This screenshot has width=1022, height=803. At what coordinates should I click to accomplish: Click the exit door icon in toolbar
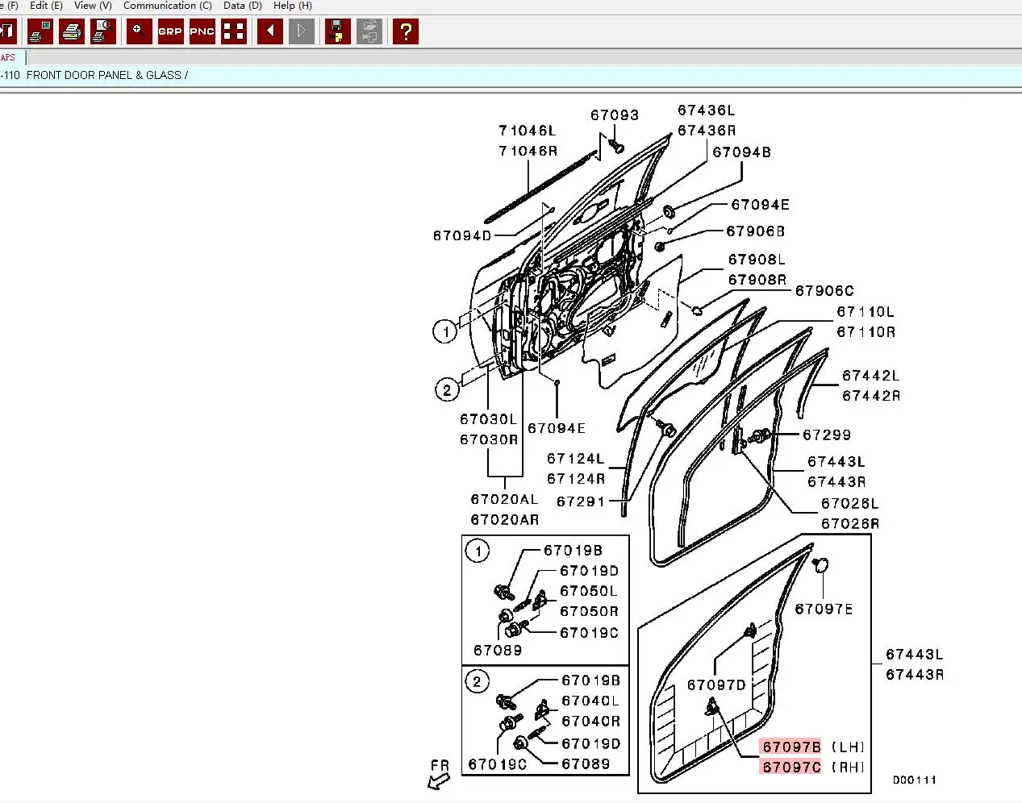(x=7, y=31)
